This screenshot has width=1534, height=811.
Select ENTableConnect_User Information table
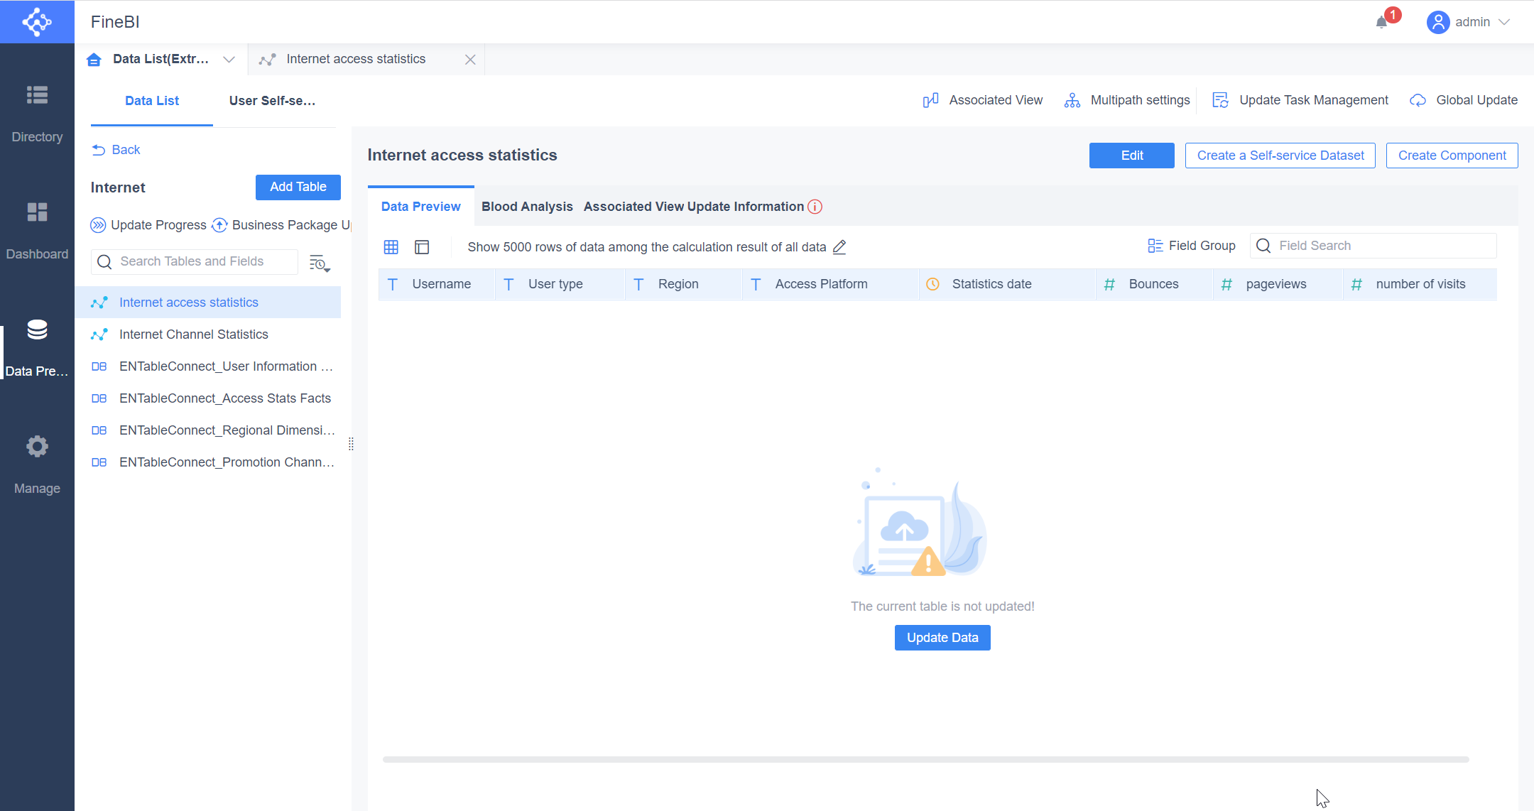pos(208,366)
